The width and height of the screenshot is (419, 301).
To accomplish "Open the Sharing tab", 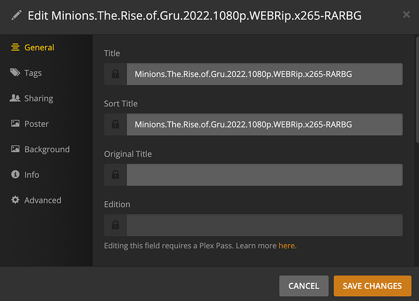I will [x=38, y=98].
